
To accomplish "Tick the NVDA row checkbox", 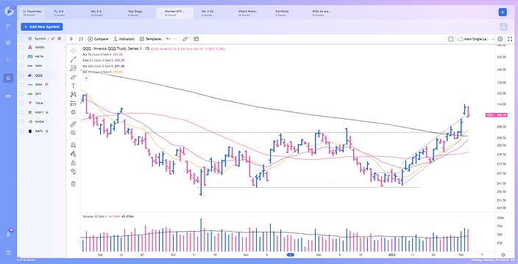I will tap(22, 122).
